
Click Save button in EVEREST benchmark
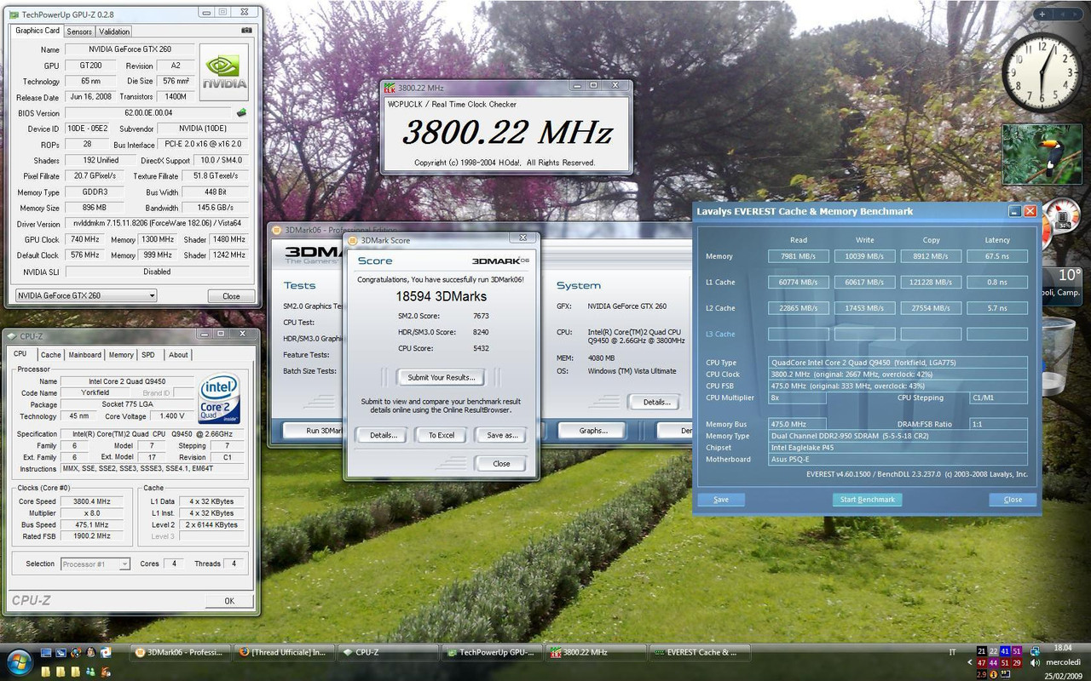tap(721, 500)
